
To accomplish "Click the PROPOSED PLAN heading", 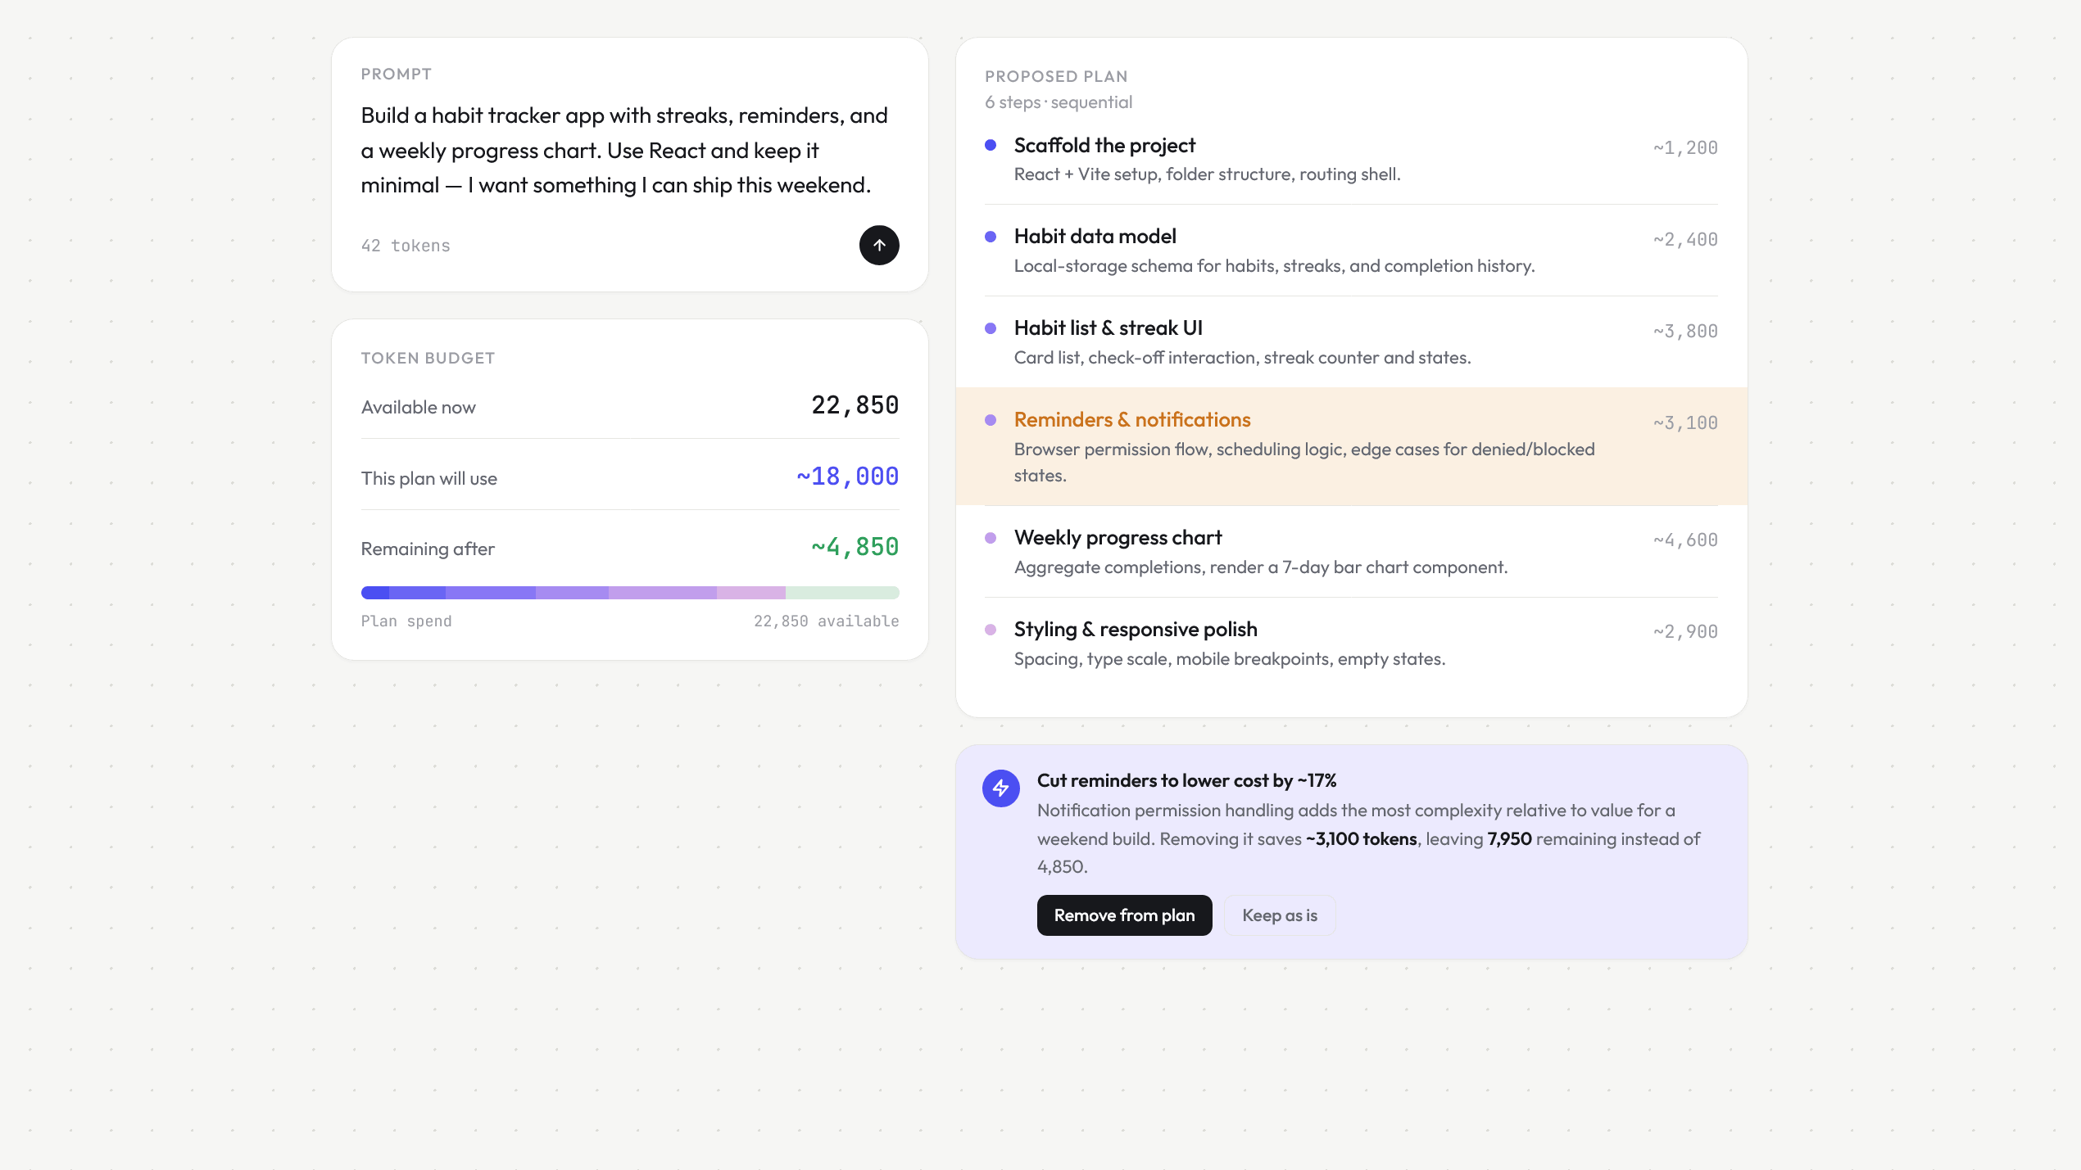I will click(x=1056, y=76).
